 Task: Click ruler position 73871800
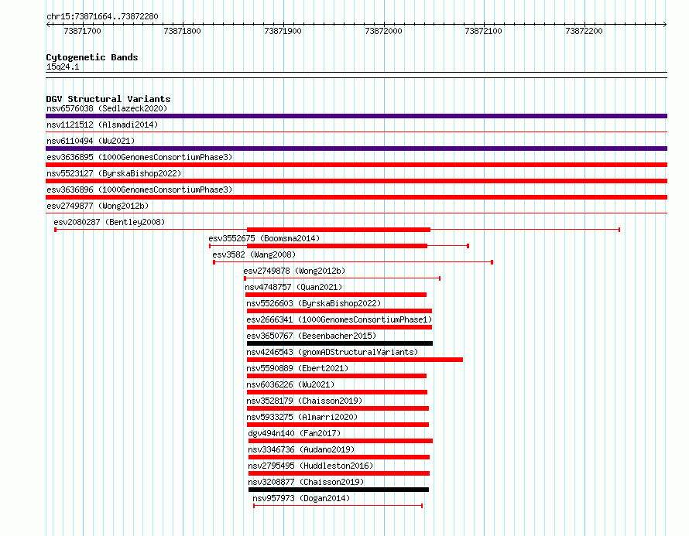pos(182,31)
